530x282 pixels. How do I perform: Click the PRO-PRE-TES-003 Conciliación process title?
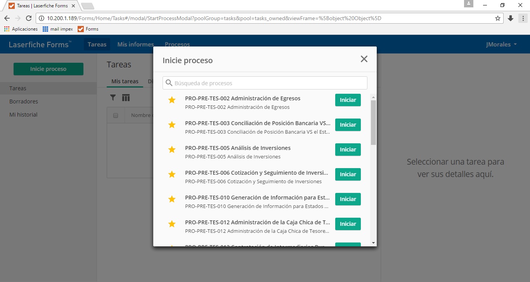[258, 123]
